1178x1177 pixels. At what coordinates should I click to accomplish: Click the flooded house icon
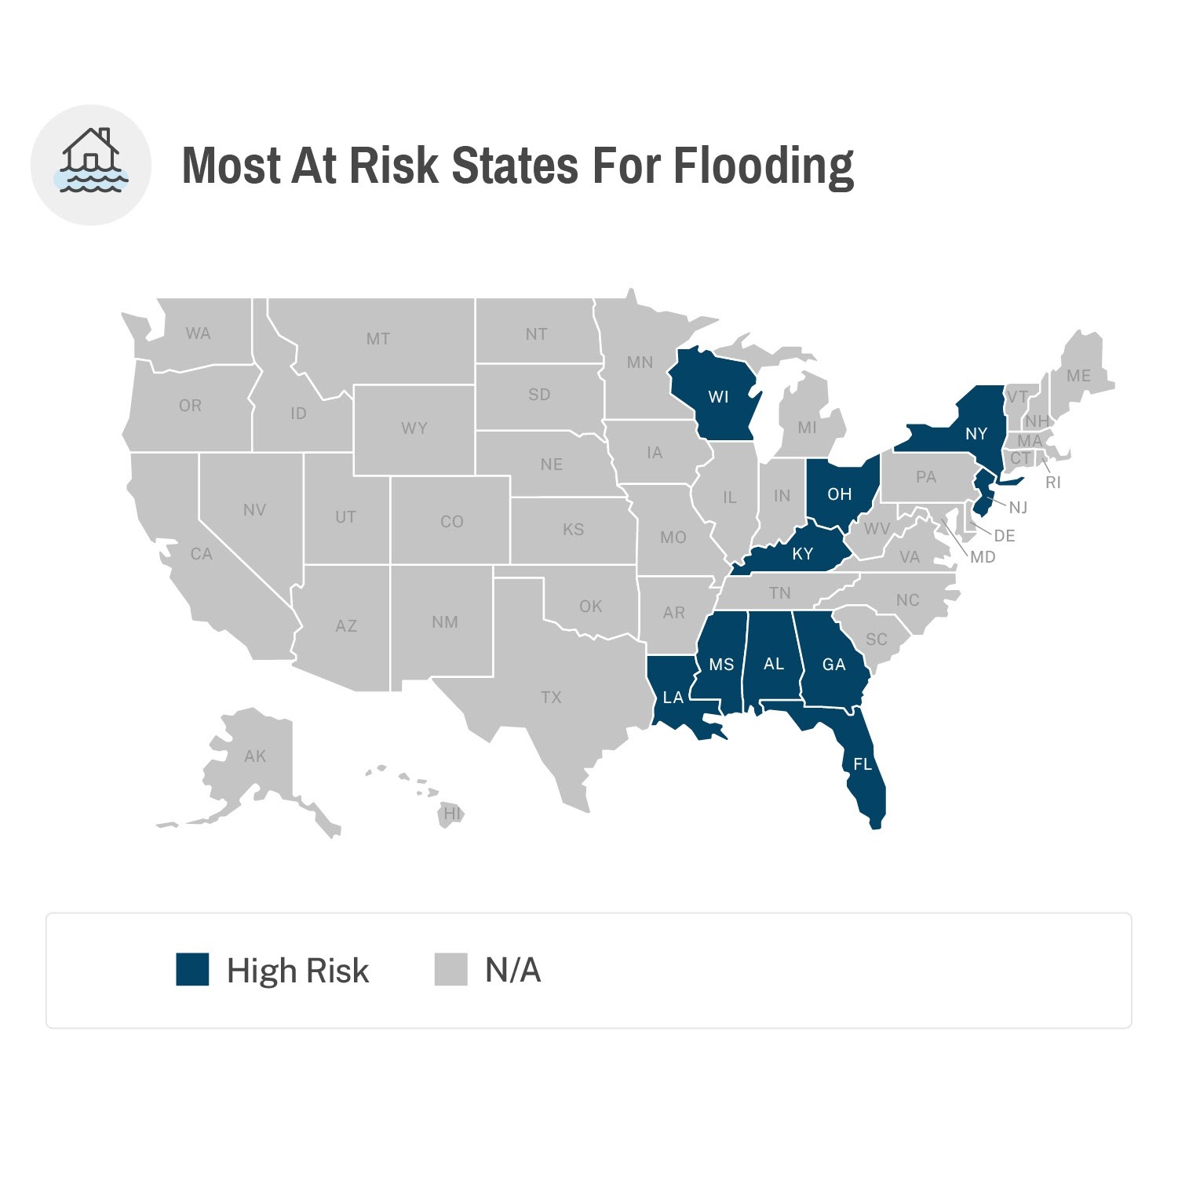coord(91,163)
